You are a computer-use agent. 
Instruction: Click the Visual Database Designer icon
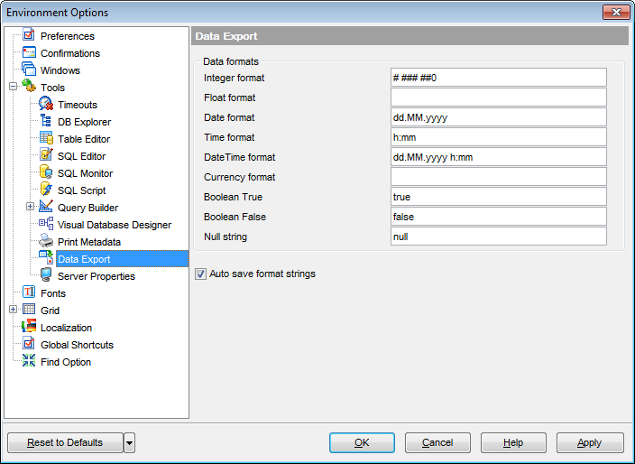point(46,225)
